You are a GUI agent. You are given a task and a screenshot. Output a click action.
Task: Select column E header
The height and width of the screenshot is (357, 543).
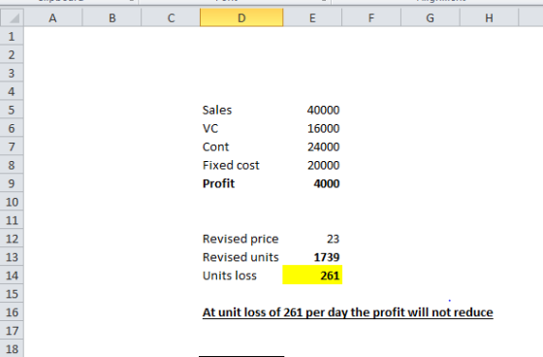pyautogui.click(x=312, y=18)
